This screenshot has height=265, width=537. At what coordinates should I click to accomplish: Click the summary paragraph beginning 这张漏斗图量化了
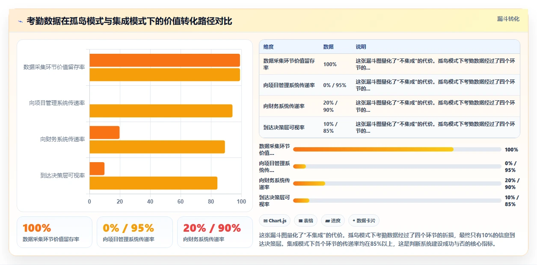pyautogui.click(x=388, y=239)
